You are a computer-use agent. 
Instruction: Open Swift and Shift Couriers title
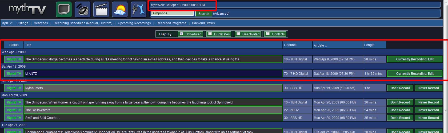(42, 118)
